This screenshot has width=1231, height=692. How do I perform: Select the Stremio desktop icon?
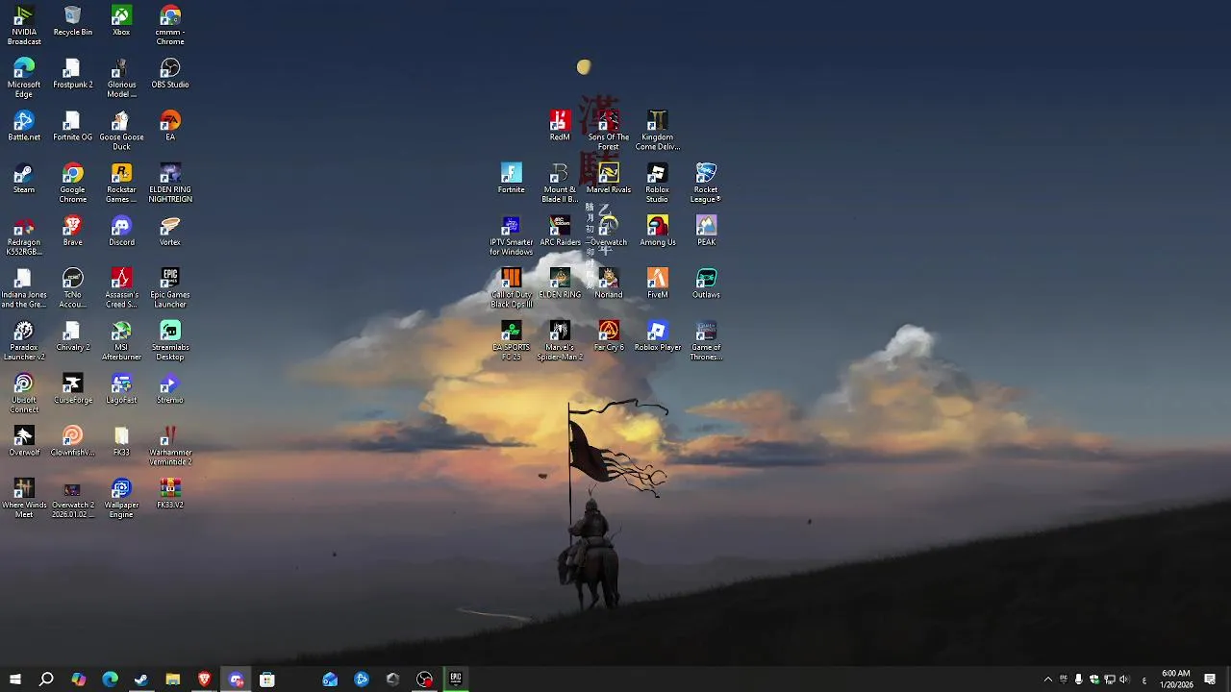[170, 389]
